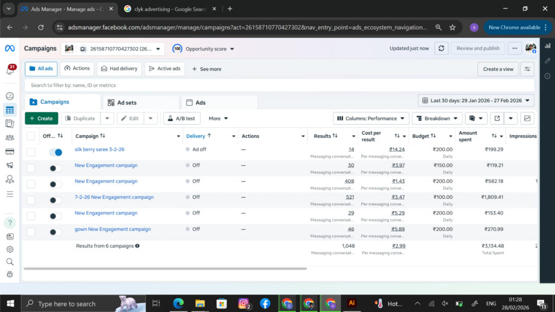The width and height of the screenshot is (555, 312).
Task: Open Settings gear in the left sidebar
Action: [x=10, y=249]
